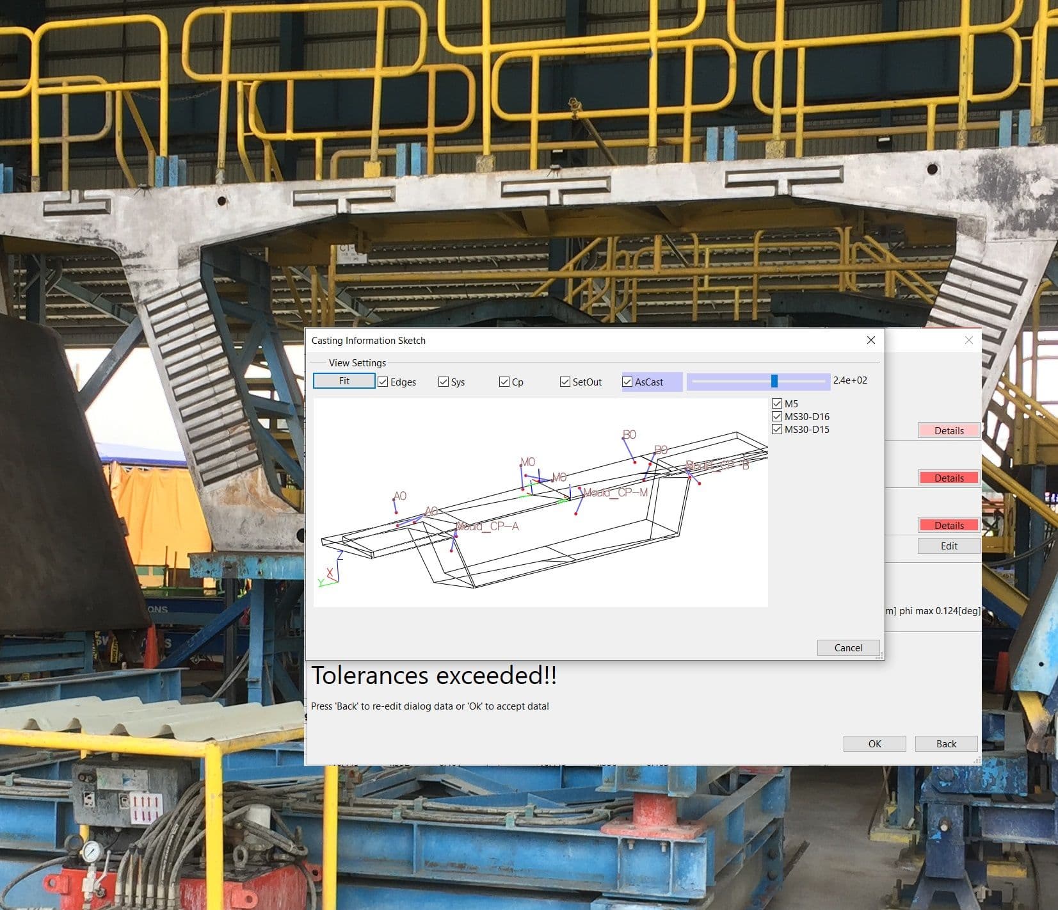Disable the Cp checkbox

point(504,381)
